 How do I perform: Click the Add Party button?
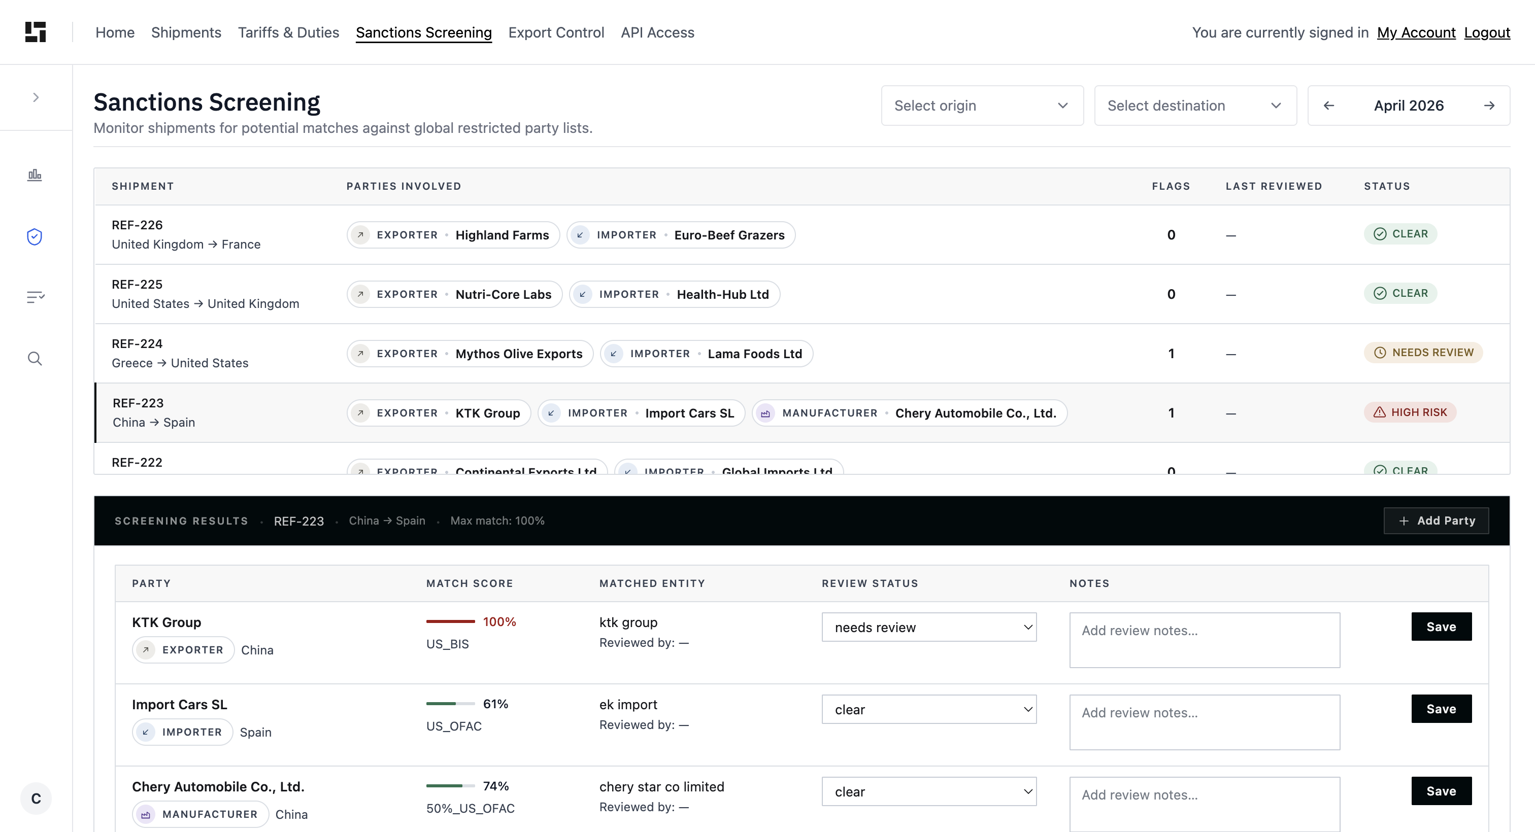pos(1436,521)
